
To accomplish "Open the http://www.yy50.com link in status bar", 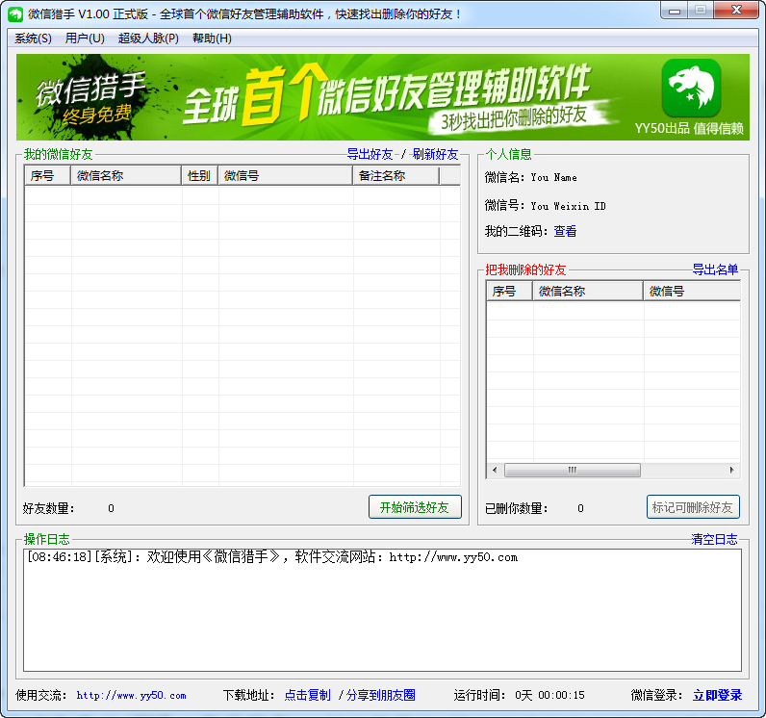I will coord(131,695).
